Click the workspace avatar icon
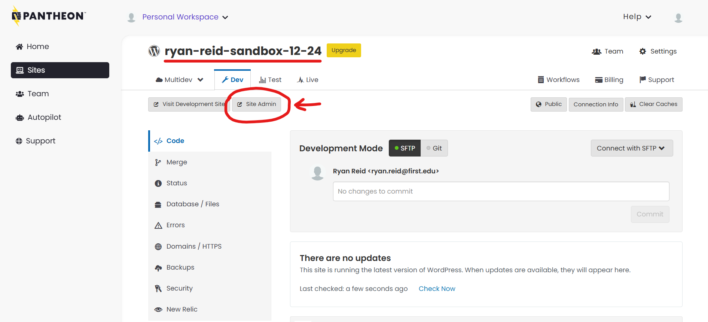 [x=131, y=17]
